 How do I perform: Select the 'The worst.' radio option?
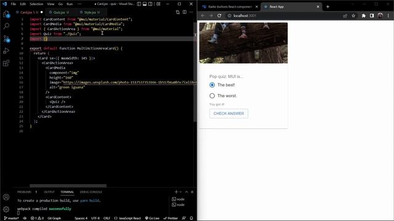tap(212, 96)
